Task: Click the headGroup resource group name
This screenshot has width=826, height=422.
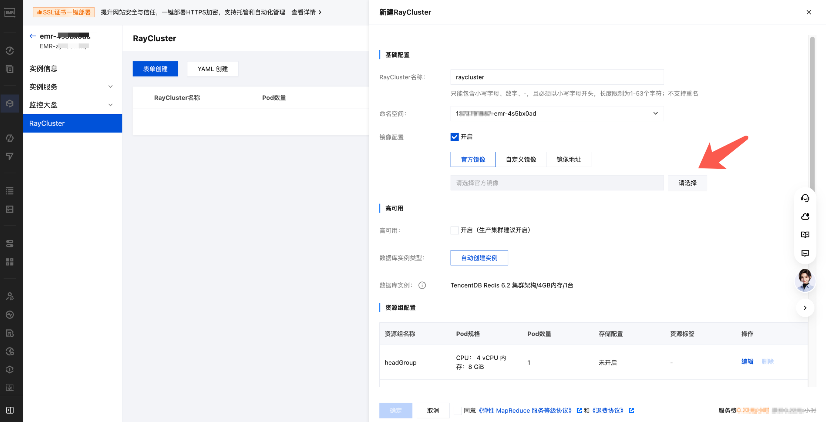Action: [x=401, y=362]
